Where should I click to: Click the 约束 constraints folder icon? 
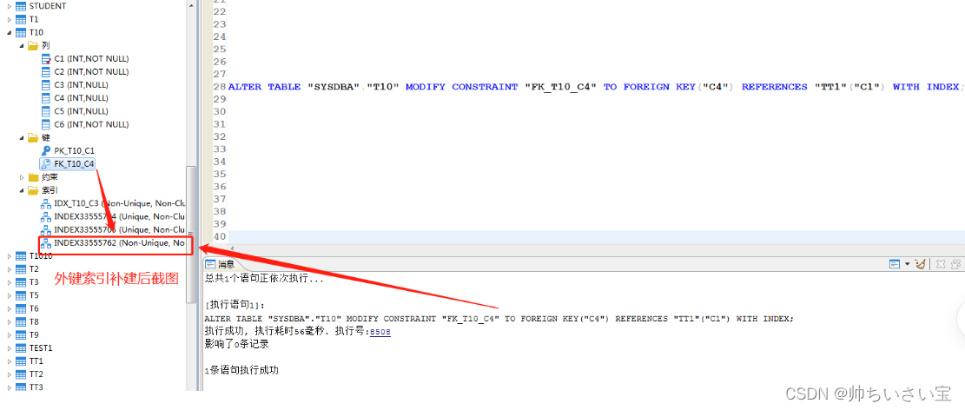(x=33, y=177)
